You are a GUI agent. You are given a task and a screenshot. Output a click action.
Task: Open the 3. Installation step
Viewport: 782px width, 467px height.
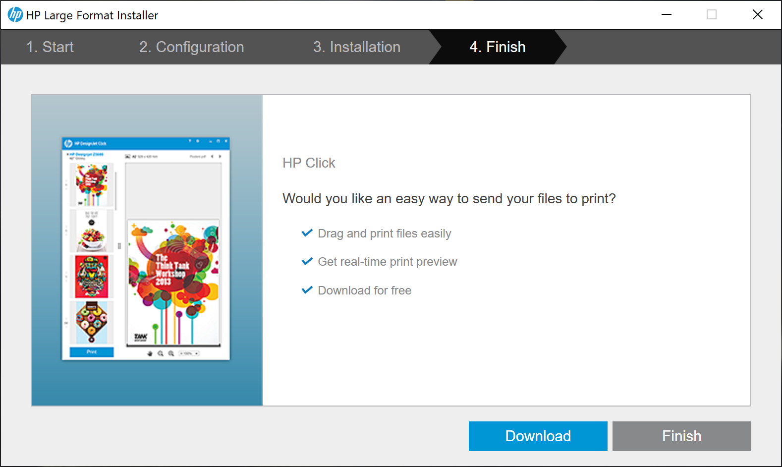tap(357, 47)
